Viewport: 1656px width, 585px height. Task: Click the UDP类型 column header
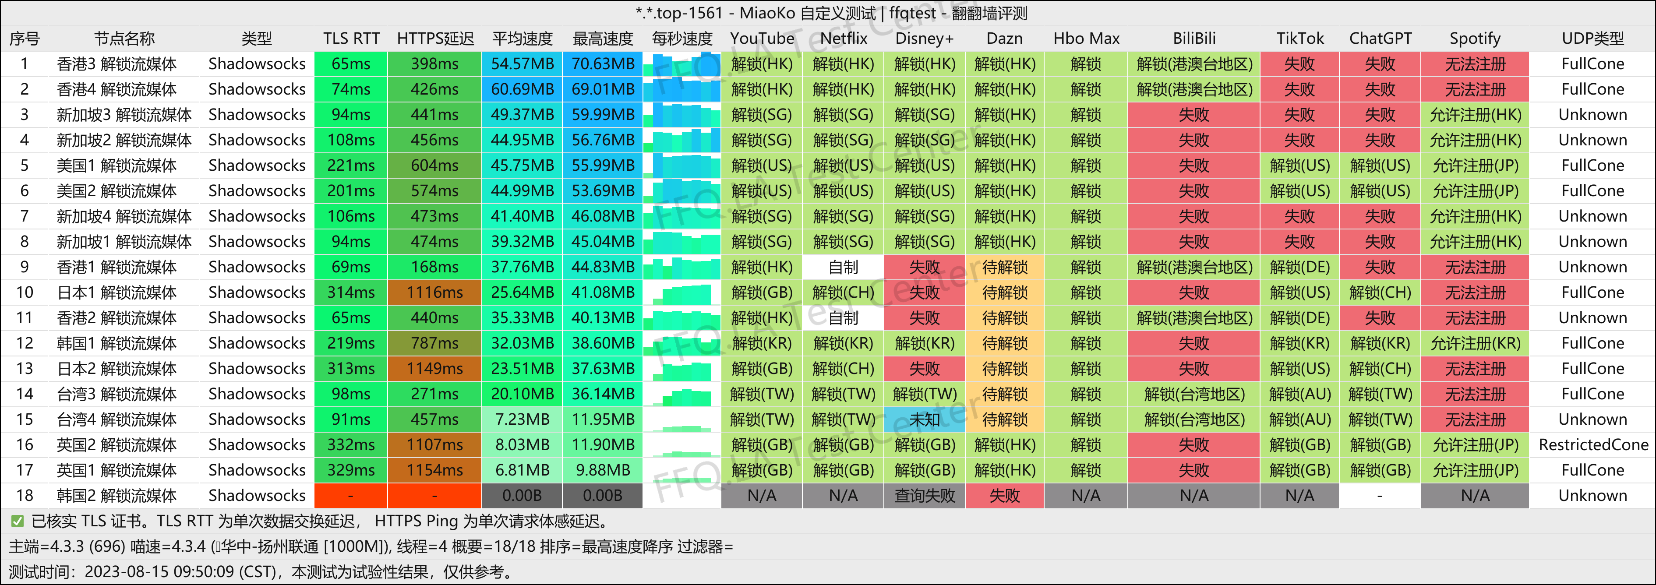coord(1593,39)
